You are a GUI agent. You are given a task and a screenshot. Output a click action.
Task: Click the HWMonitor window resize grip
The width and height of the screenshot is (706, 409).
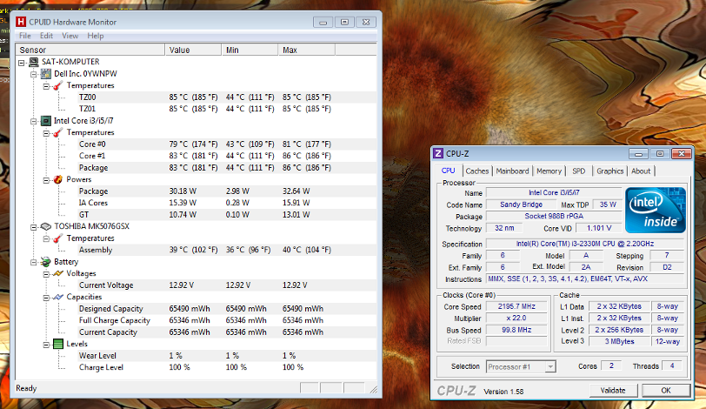373,389
